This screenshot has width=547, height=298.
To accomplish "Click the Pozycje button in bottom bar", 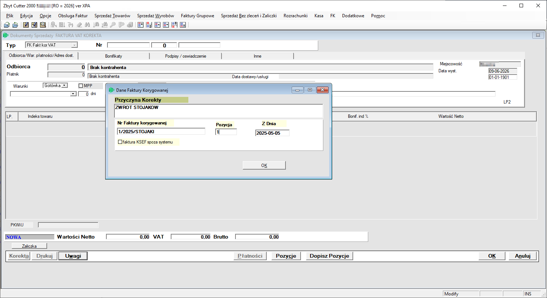I will click(x=286, y=256).
